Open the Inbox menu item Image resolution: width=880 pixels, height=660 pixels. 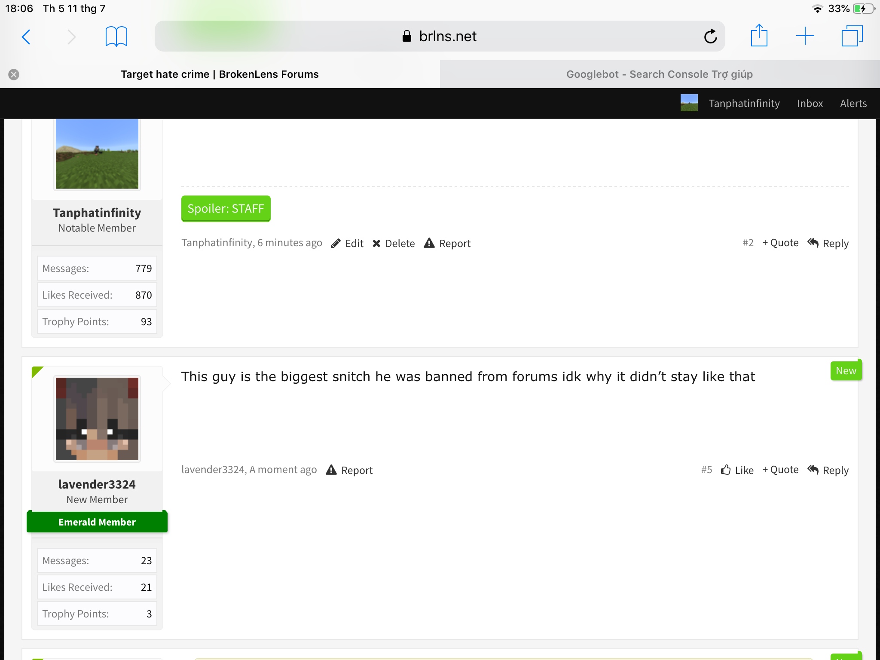(x=810, y=104)
